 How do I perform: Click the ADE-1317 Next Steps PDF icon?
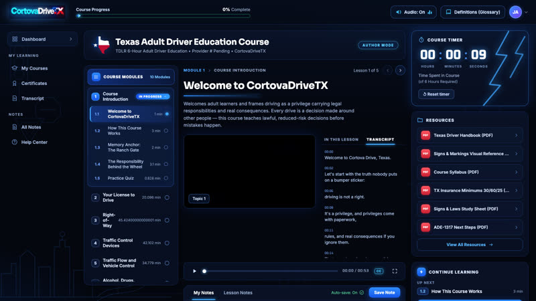[425, 227]
